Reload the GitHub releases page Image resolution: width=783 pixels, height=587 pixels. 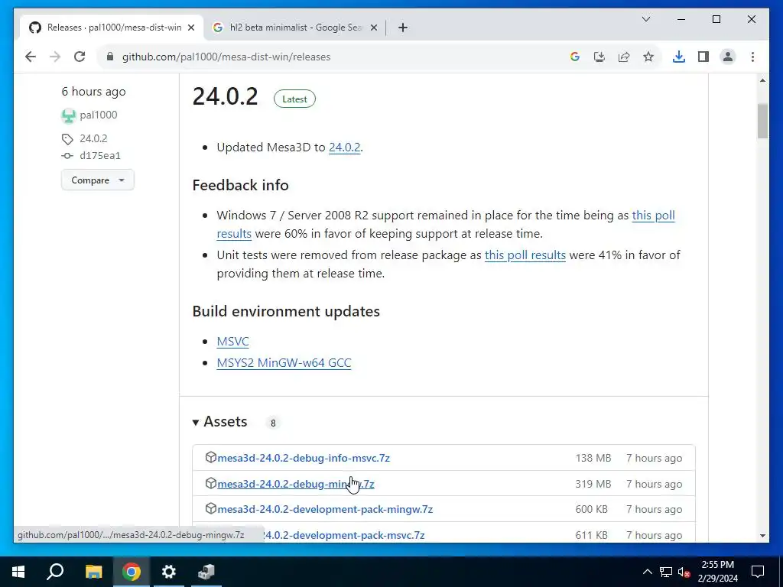(x=80, y=57)
